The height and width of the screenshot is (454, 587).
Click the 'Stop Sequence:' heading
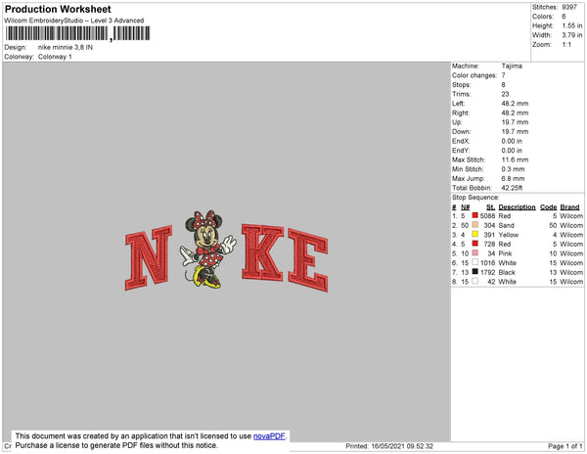click(475, 198)
